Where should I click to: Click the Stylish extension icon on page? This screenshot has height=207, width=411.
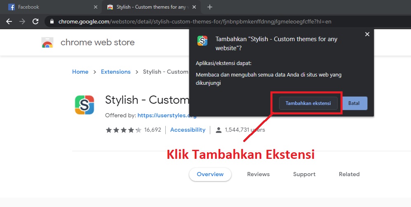(x=85, y=105)
